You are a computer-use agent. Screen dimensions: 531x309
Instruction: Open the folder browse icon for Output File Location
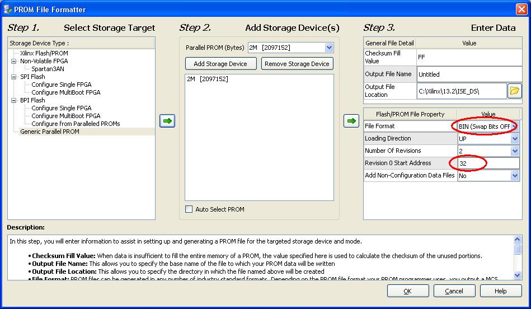(x=514, y=91)
